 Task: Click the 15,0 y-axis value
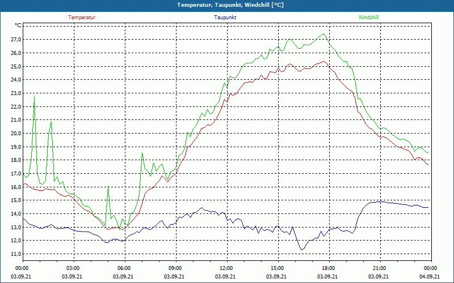[x=16, y=200]
